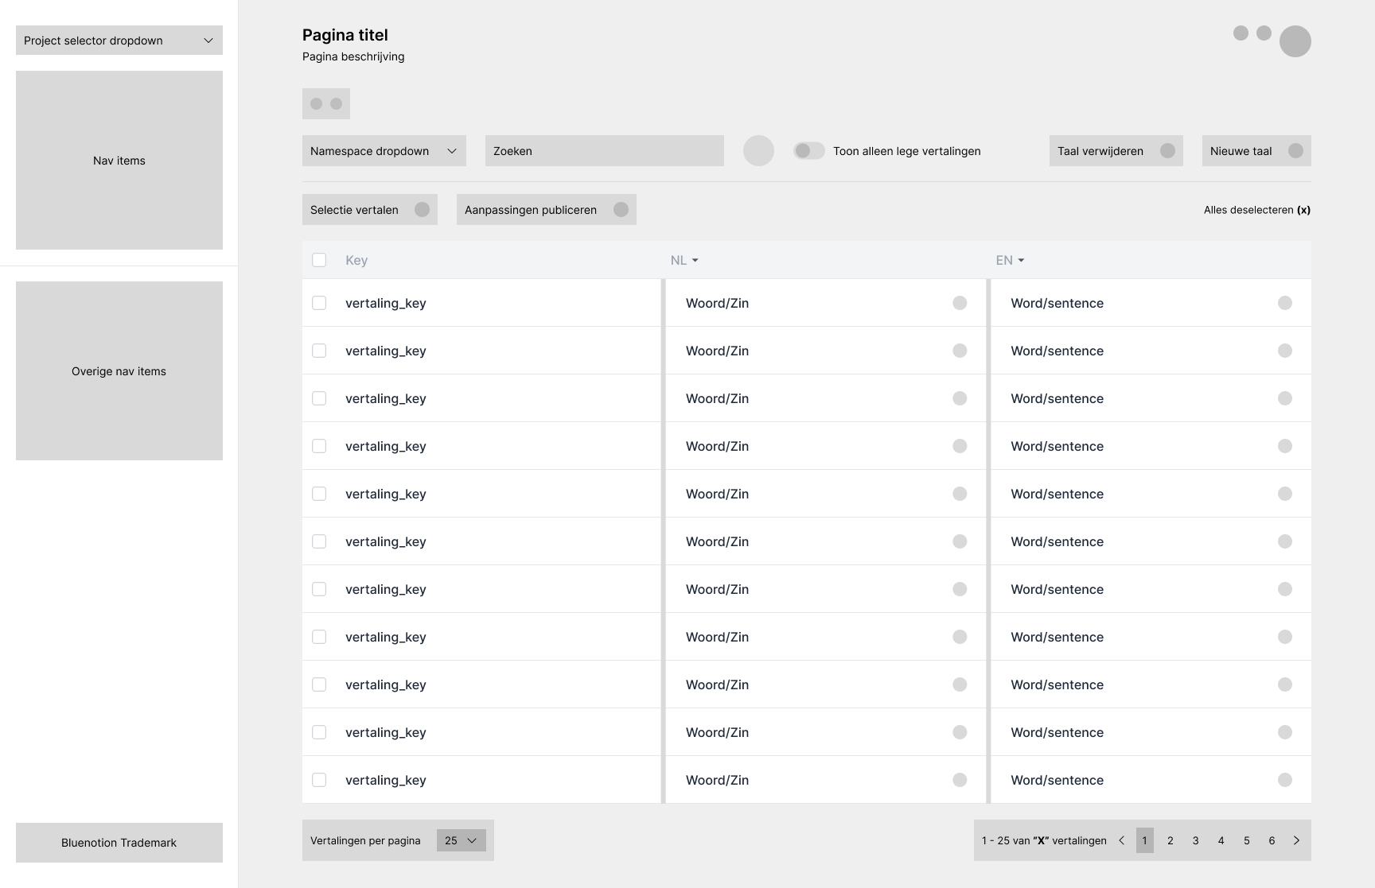This screenshot has width=1375, height=888.
Task: Click the large profile avatar circle
Action: click(x=1295, y=41)
